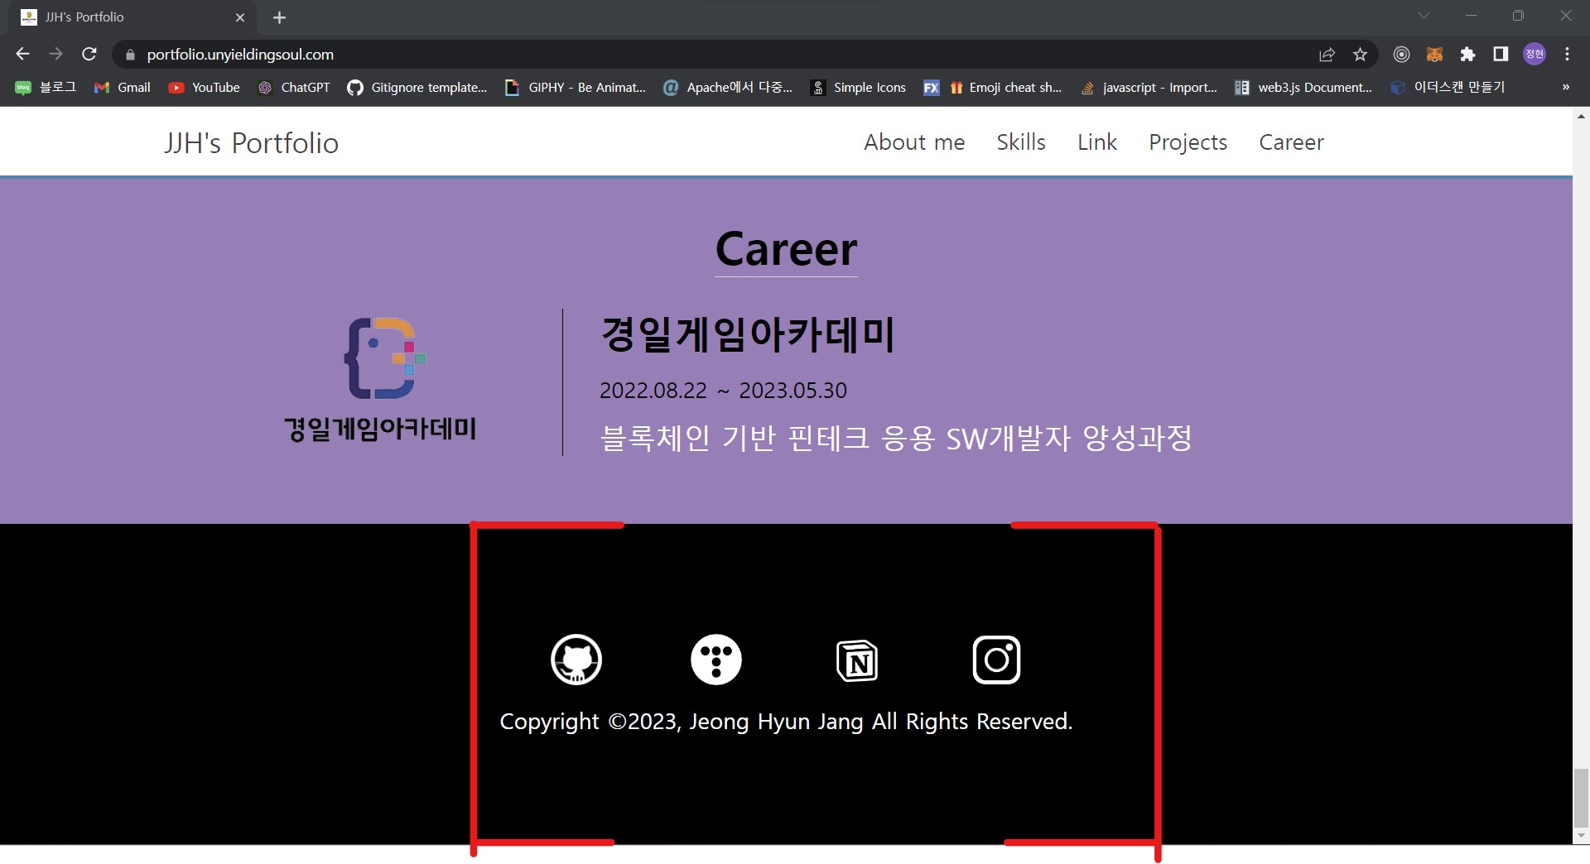Click the 블록체인 기반 핀테크 course description

[x=896, y=438]
